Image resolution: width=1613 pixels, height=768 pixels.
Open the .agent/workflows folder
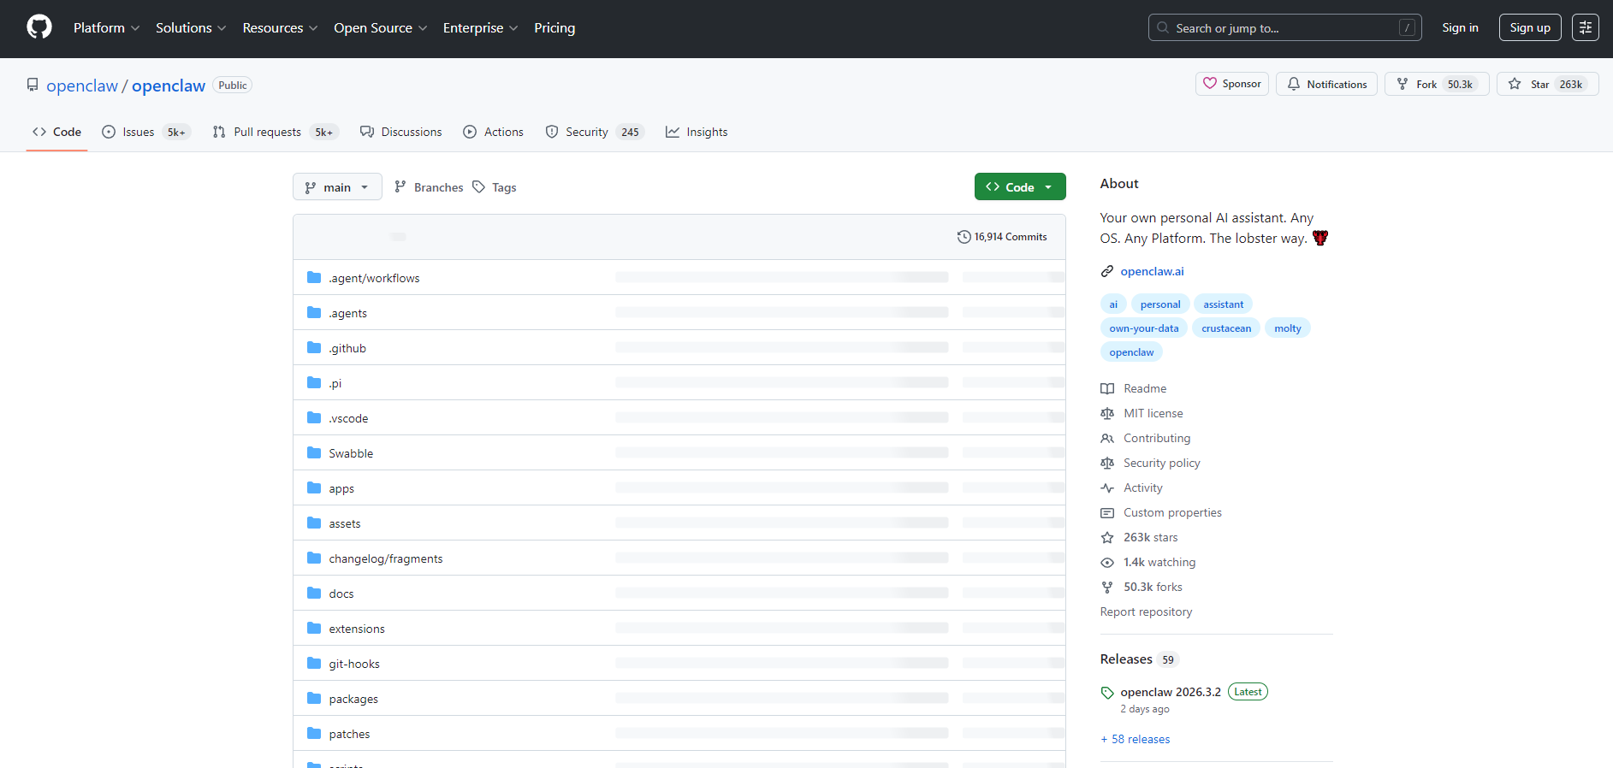(374, 278)
